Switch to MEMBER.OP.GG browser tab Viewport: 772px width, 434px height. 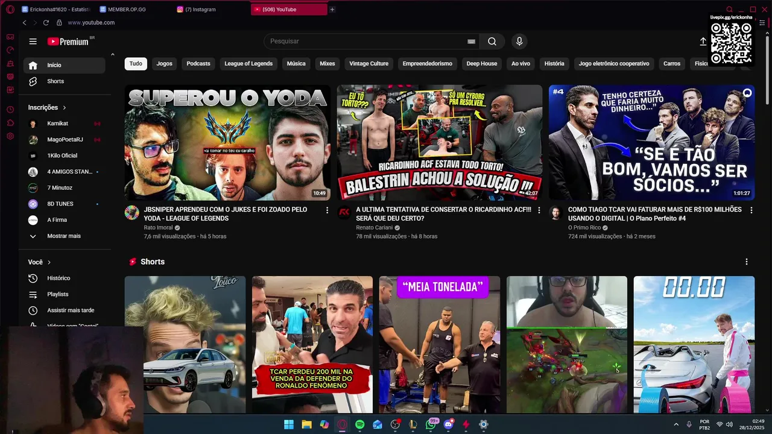coord(134,9)
